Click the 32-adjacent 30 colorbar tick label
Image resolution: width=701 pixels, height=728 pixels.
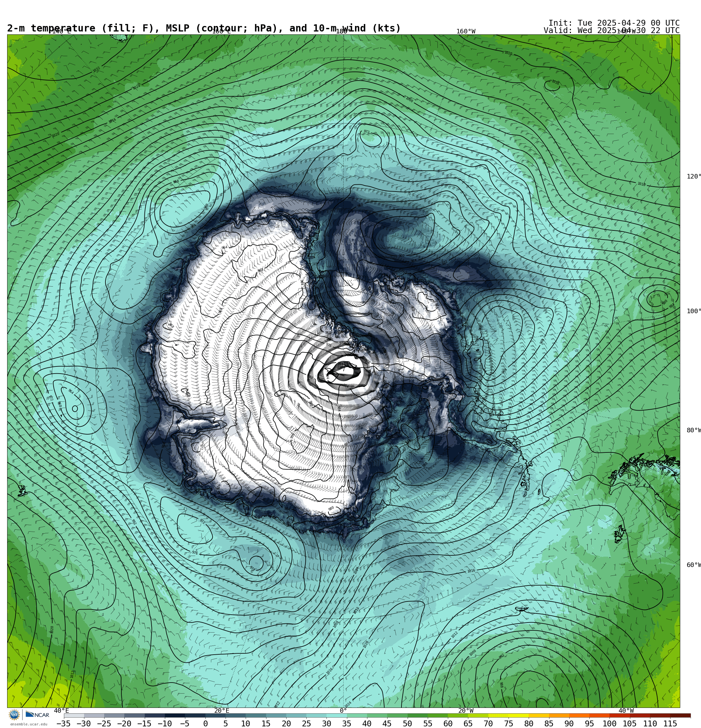(326, 723)
